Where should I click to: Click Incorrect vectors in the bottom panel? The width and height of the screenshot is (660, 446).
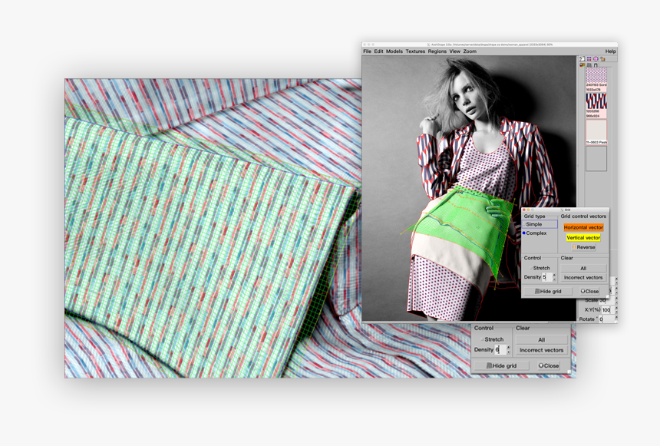(541, 350)
